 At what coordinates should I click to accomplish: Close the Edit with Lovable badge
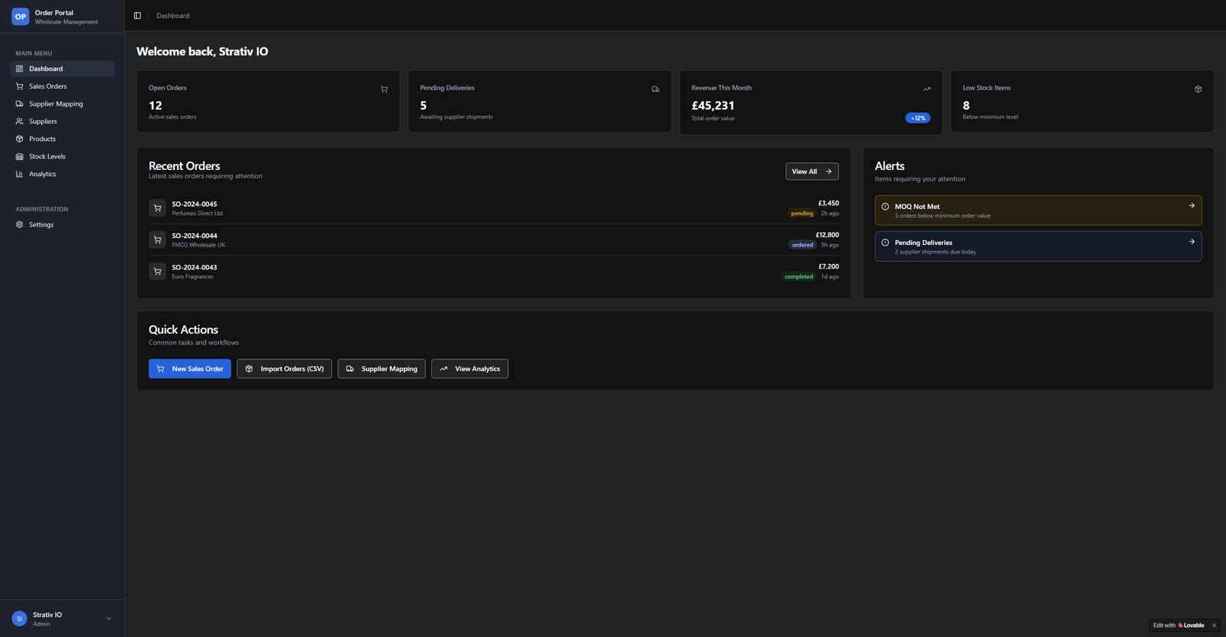[1214, 626]
